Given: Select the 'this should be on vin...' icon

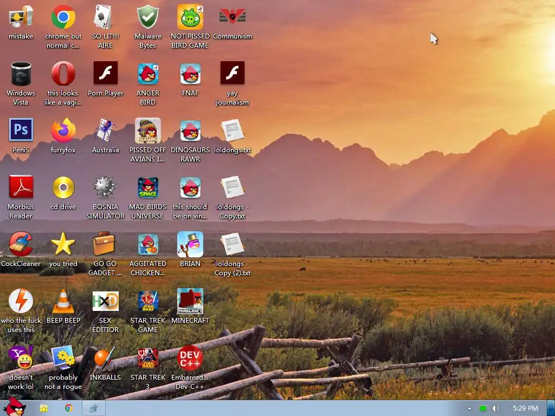Looking at the screenshot, I should coord(190,187).
